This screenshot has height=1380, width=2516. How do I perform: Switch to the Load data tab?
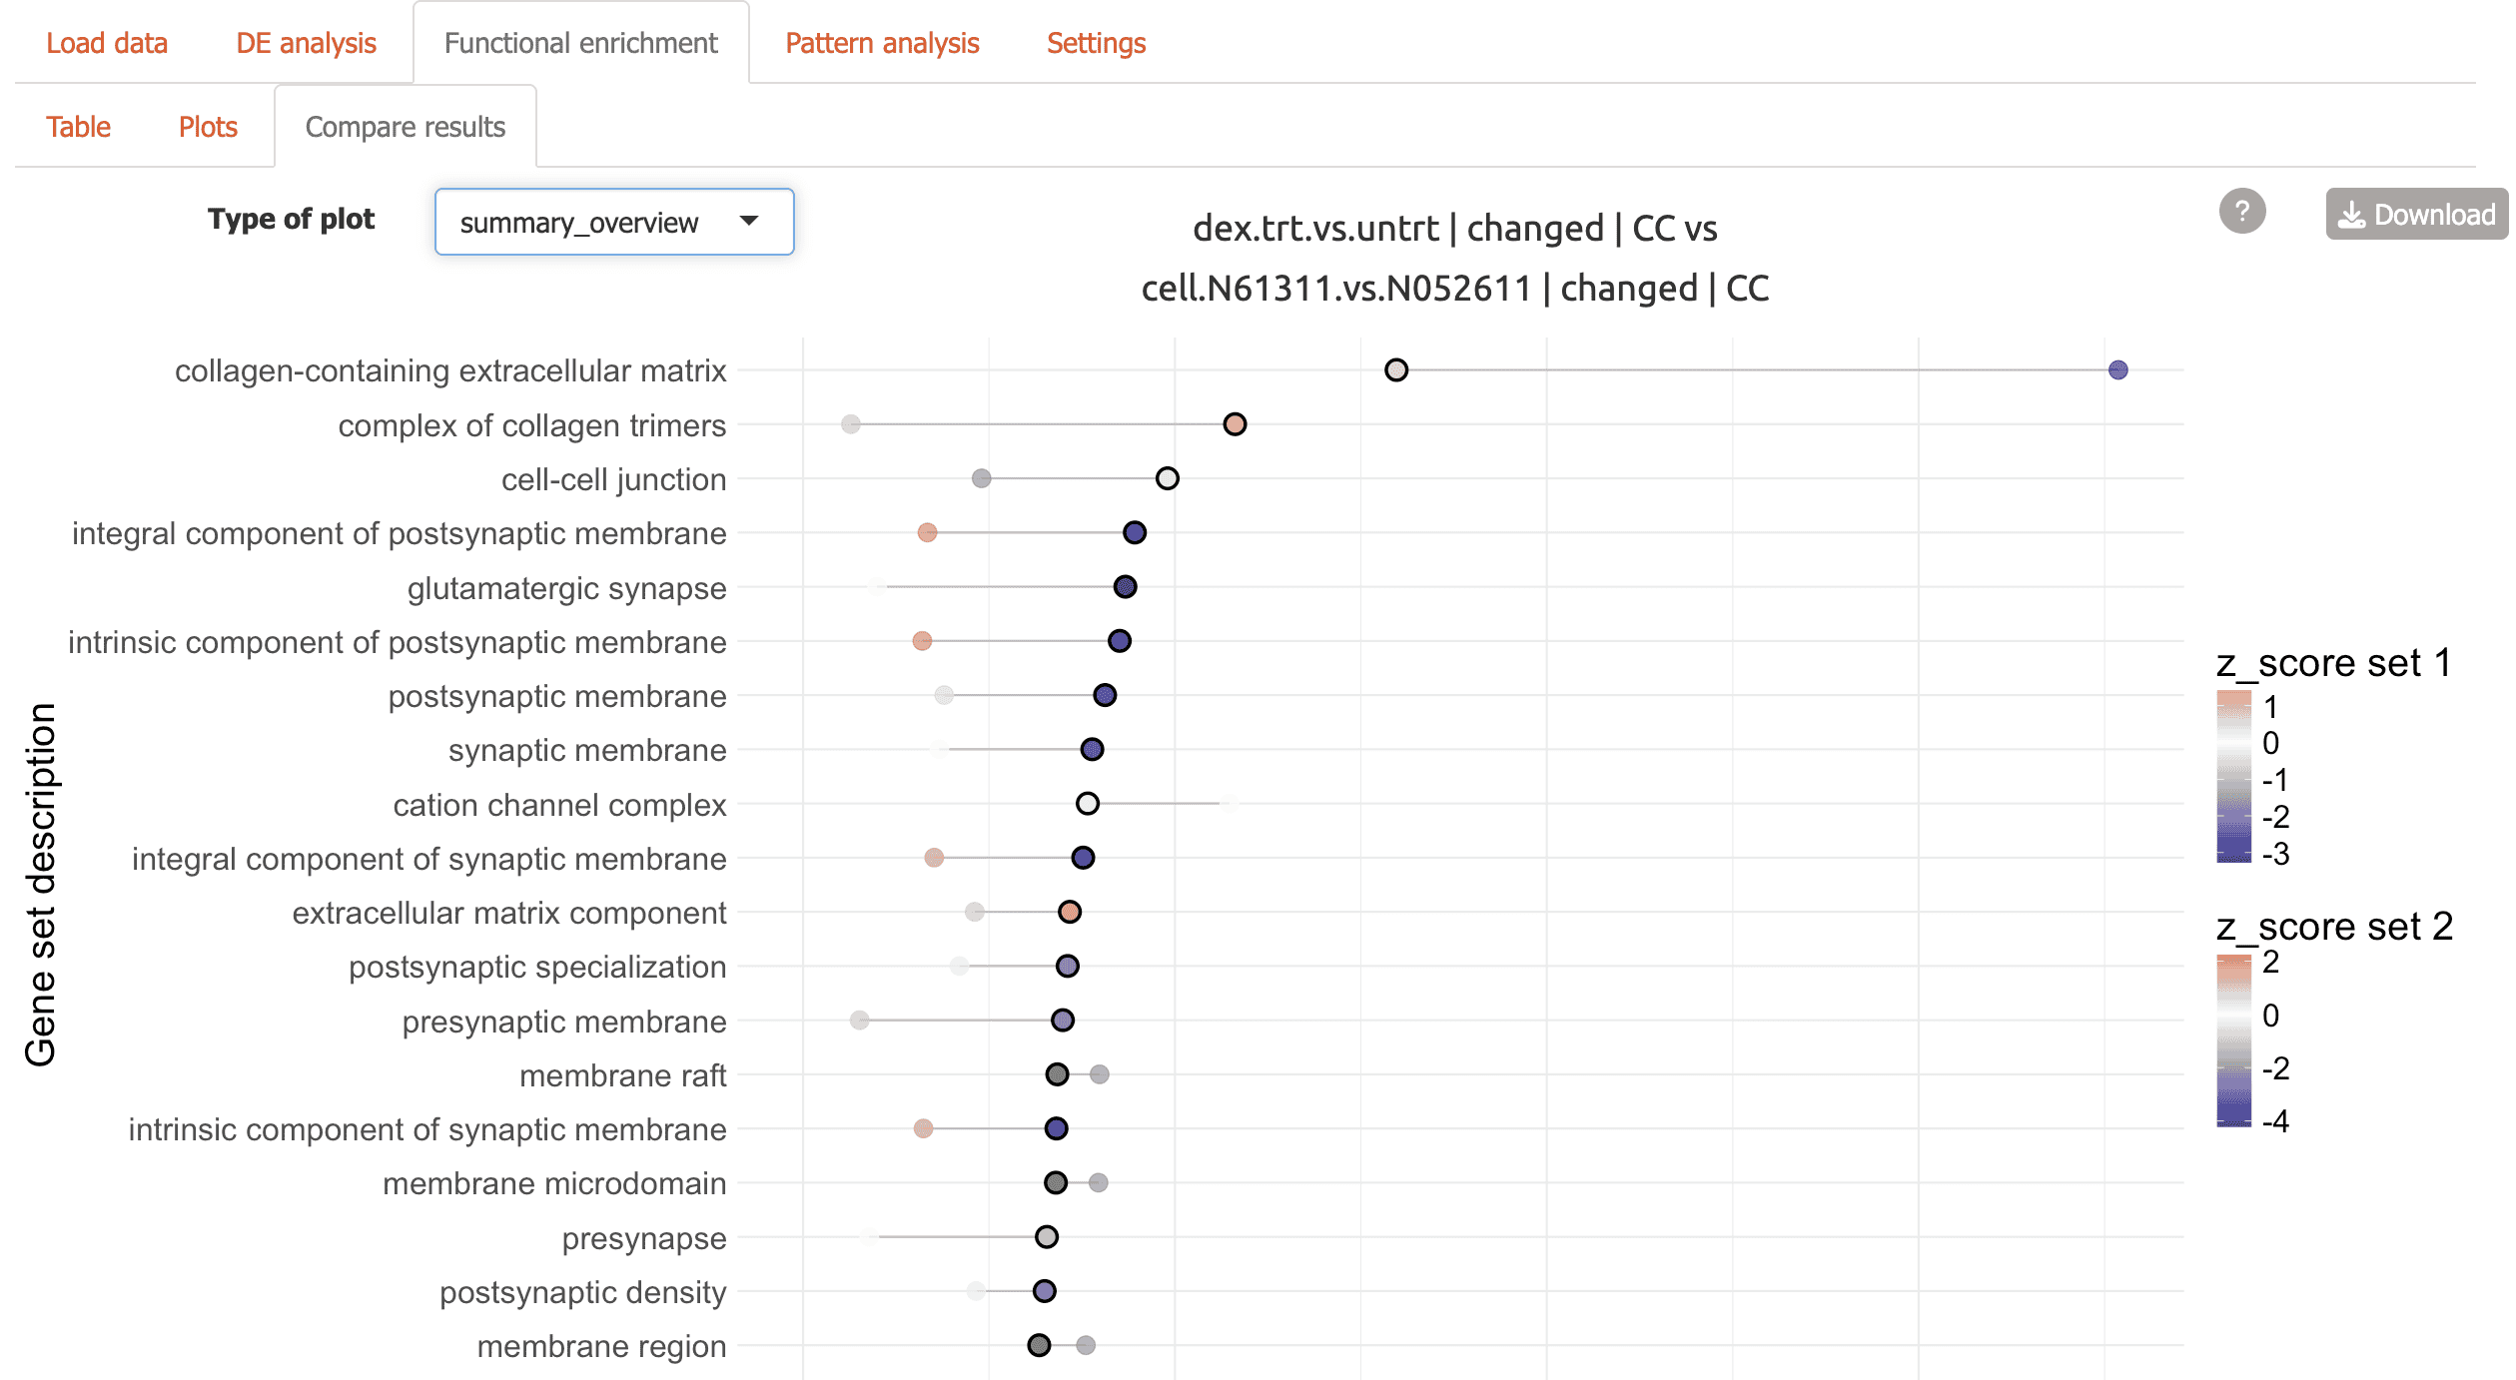(x=107, y=43)
